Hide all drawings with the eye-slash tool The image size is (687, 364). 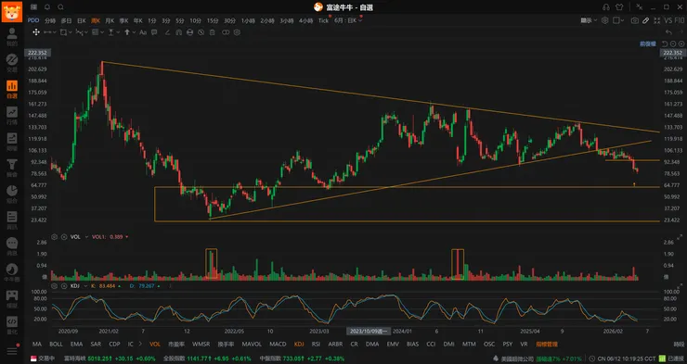(201, 32)
